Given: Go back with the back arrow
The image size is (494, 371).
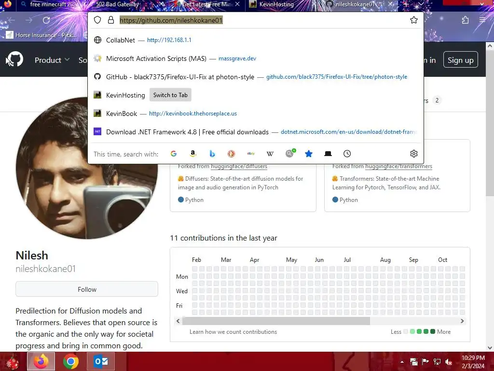Looking at the screenshot, I should click(x=12, y=20).
